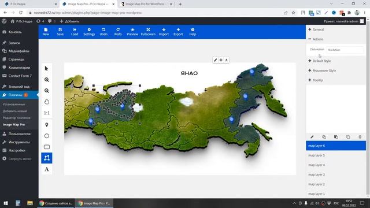Viewport: 370px width, 208px height.
Task: Open the Настройки menu
Action: click(x=19, y=150)
